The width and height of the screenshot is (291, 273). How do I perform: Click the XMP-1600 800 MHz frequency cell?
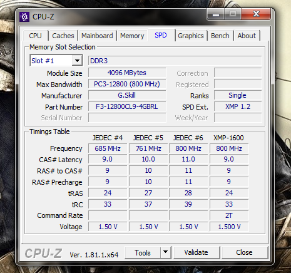[229, 148]
